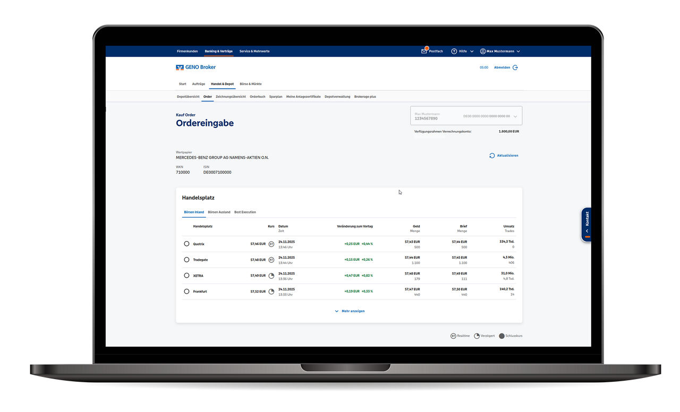Switch to the Börsen Ausland tab
This screenshot has width=680, height=412.
click(x=218, y=212)
